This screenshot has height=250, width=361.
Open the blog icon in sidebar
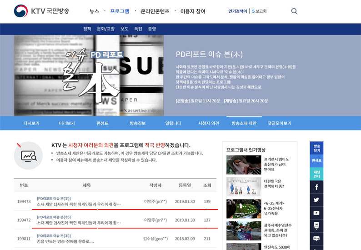tap(316, 238)
